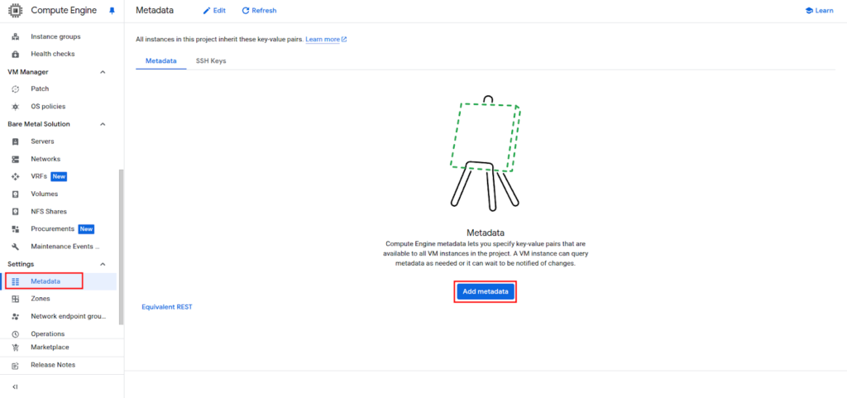
Task: Follow the Learn more link
Action: coord(323,40)
